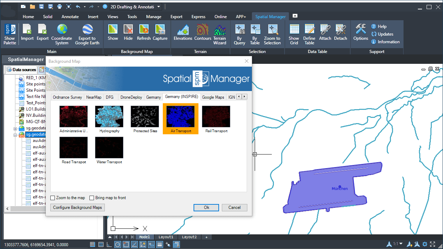Image resolution: width=443 pixels, height=249 pixels.
Task: Launch the Terrain Wizard
Action: pyautogui.click(x=220, y=34)
